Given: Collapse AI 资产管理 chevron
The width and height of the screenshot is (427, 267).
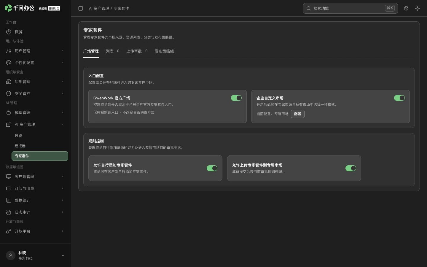Looking at the screenshot, I should coord(62,124).
